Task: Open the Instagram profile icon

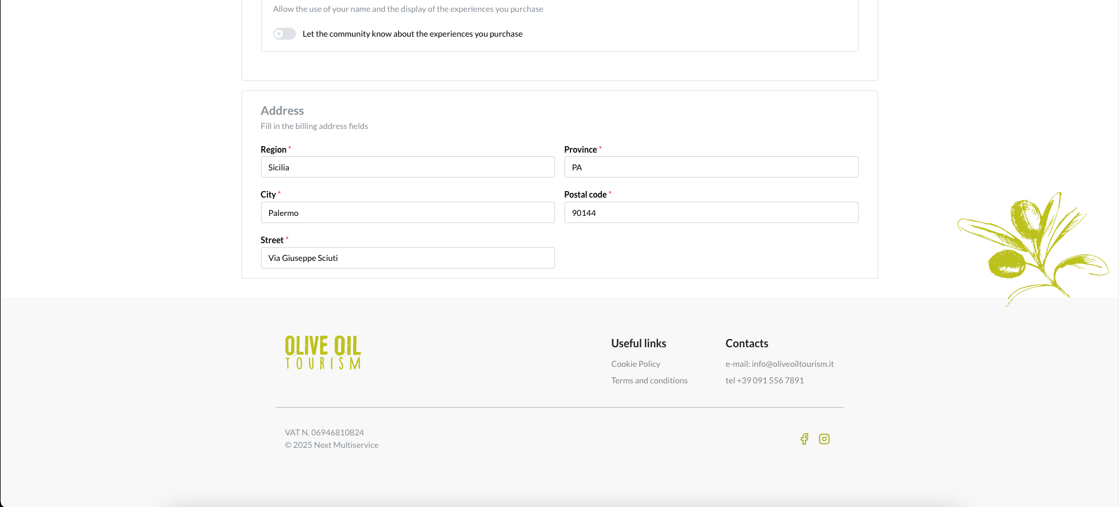Action: tap(824, 439)
